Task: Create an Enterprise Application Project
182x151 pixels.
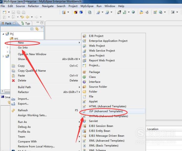Action: (x=114, y=41)
